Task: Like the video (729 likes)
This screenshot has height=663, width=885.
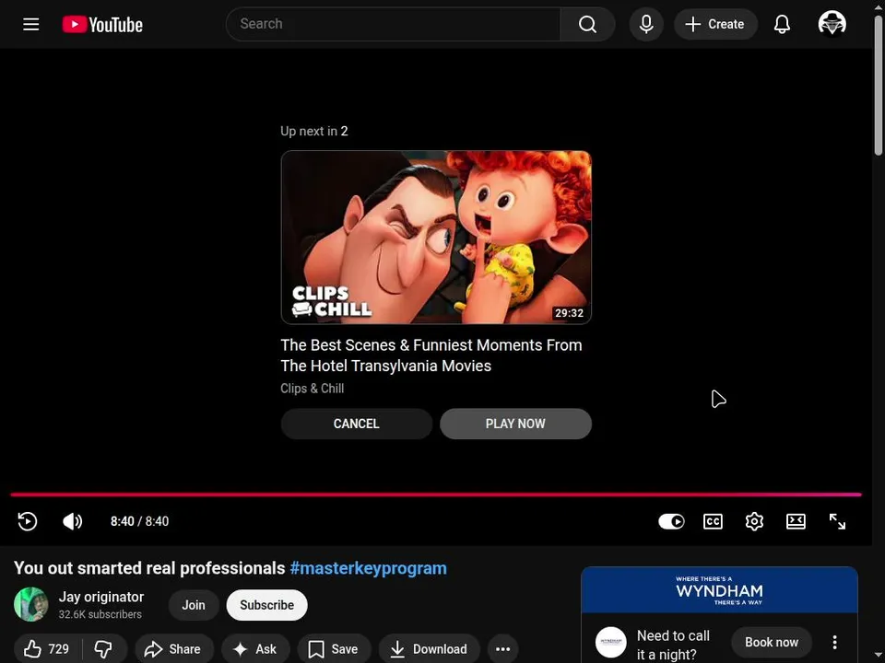Action: (47, 649)
